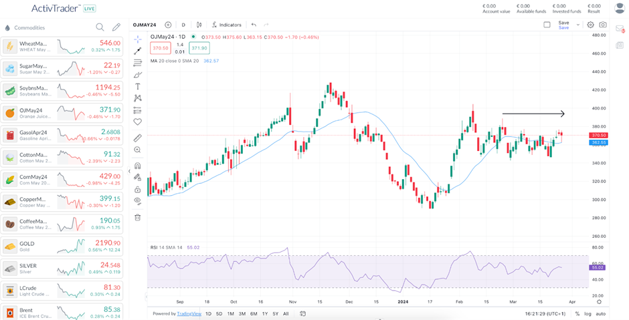The width and height of the screenshot is (629, 320).
Task: Open the search icon in Commodities panel
Action: click(x=100, y=27)
